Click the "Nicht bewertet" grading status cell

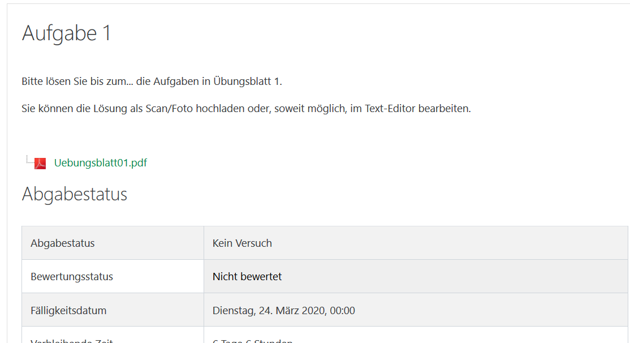tap(247, 277)
